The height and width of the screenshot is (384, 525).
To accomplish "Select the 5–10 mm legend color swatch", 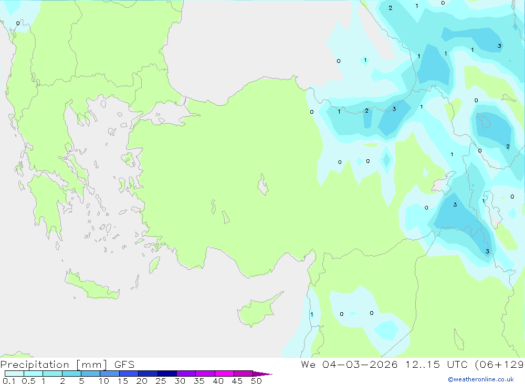I will [x=91, y=374].
